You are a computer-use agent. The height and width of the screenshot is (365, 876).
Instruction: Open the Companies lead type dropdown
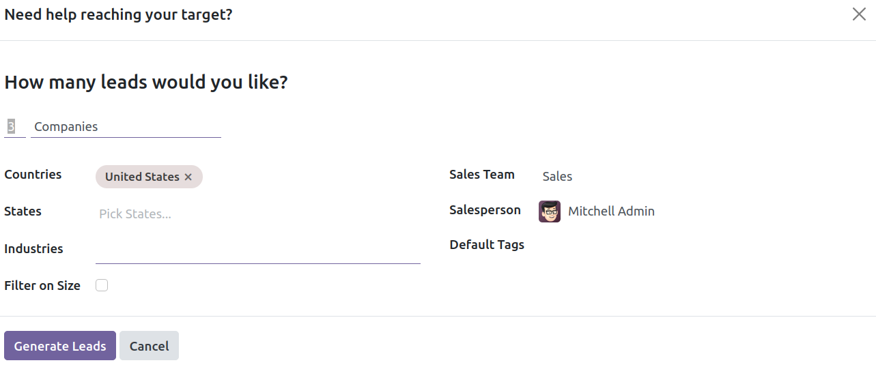[x=126, y=127]
